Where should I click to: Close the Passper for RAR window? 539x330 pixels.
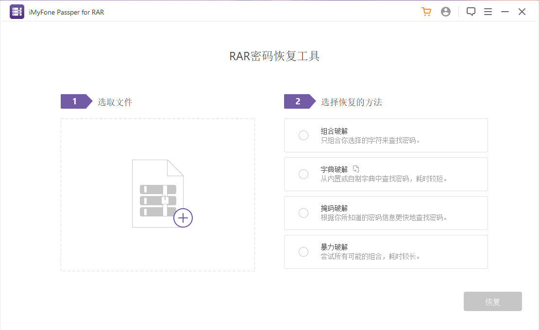point(522,12)
